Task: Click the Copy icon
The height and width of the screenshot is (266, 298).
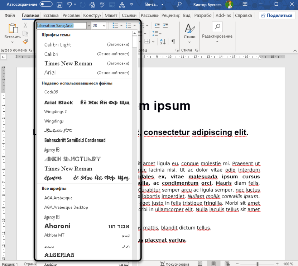Action: [x=25, y=34]
